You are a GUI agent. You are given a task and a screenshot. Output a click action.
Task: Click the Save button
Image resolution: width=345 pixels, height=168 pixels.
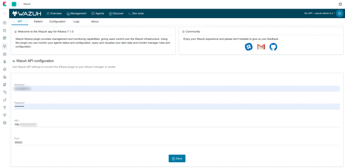177,158
